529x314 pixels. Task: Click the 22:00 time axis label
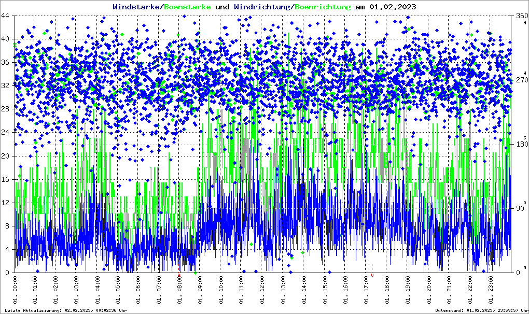469,290
